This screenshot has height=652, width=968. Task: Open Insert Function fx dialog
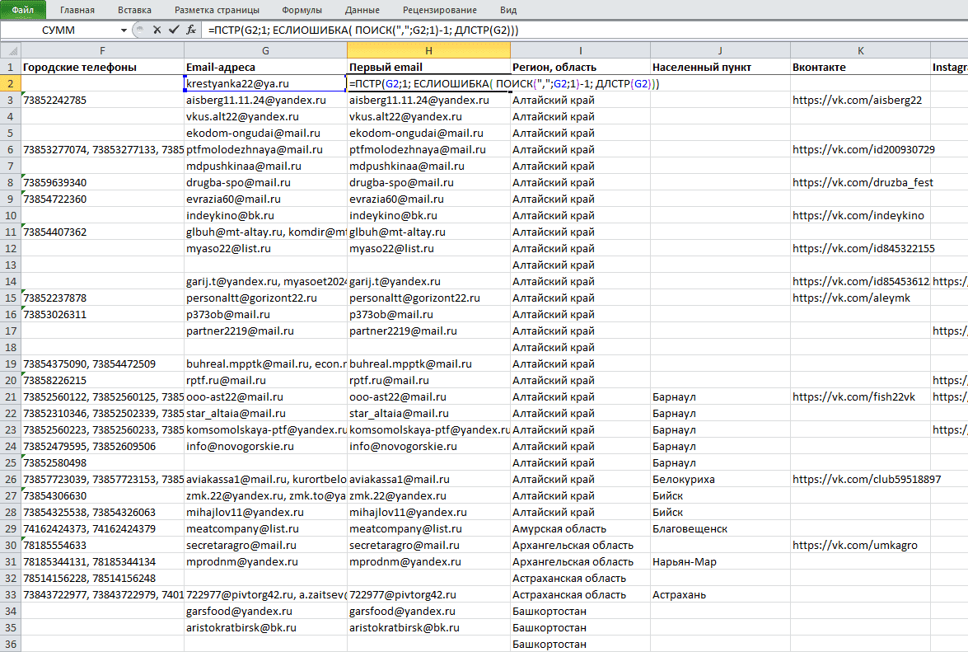point(191,30)
